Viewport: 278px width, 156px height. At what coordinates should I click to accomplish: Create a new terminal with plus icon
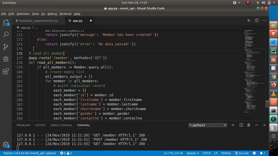point(233,125)
